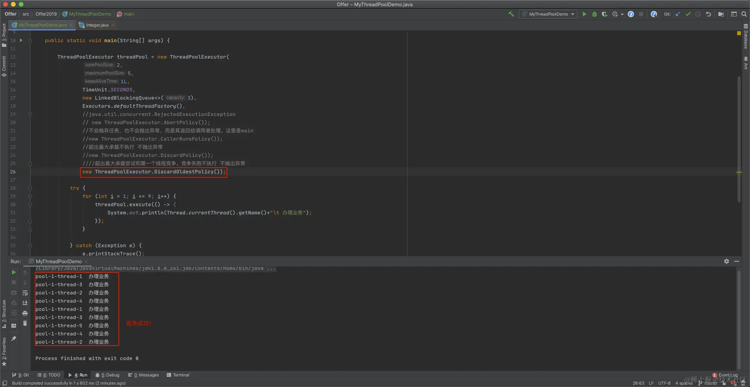Switch to the Integer.java editor tab
This screenshot has height=387, width=750.
97,25
